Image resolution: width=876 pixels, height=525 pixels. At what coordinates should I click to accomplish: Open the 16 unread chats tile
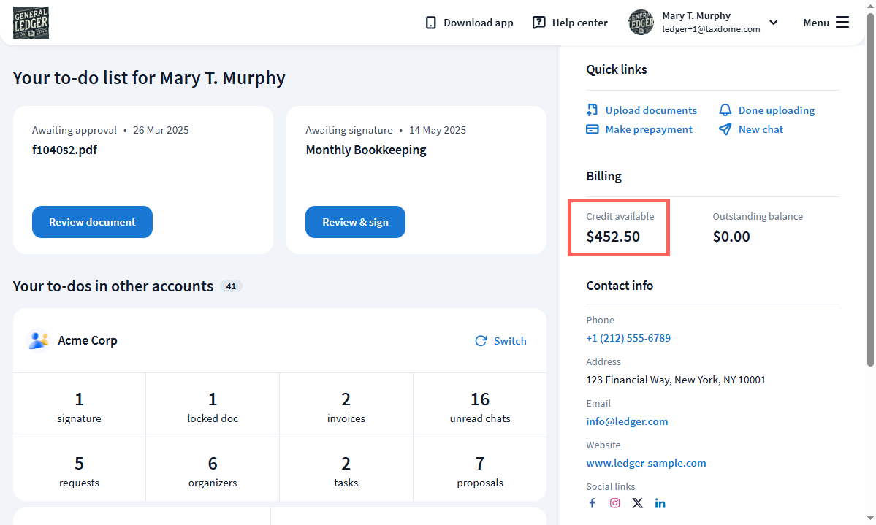[x=480, y=405]
